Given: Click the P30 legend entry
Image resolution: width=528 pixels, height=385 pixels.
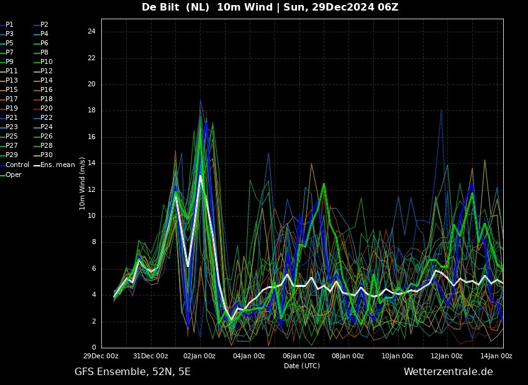Looking at the screenshot, I should [x=43, y=155].
